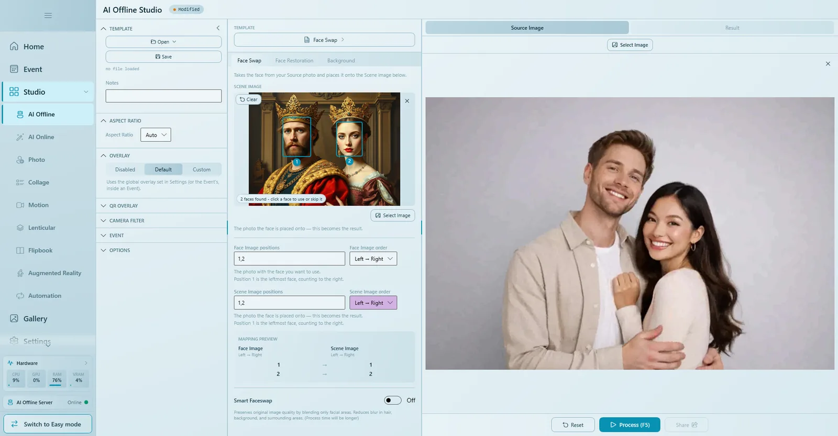This screenshot has width=838, height=436.
Task: Click Select Image for source image
Action: 630,45
